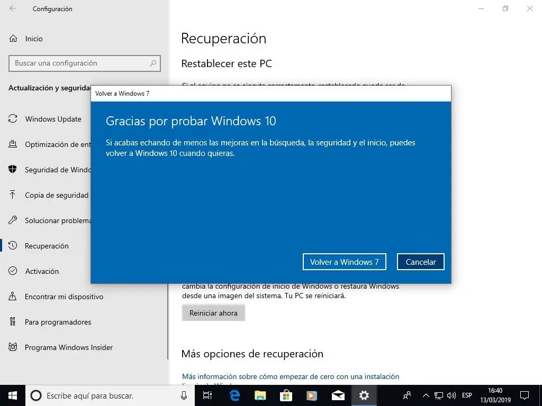This screenshot has width=542, height=406.
Task: Select Windows Update in sidebar
Action: pyautogui.click(x=53, y=119)
